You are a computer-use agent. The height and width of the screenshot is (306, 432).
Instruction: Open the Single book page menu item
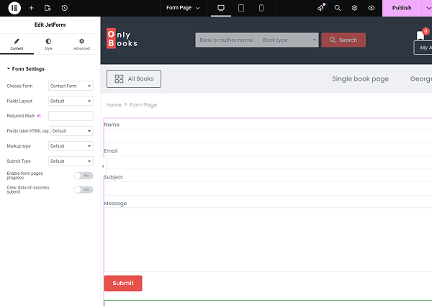click(x=361, y=78)
